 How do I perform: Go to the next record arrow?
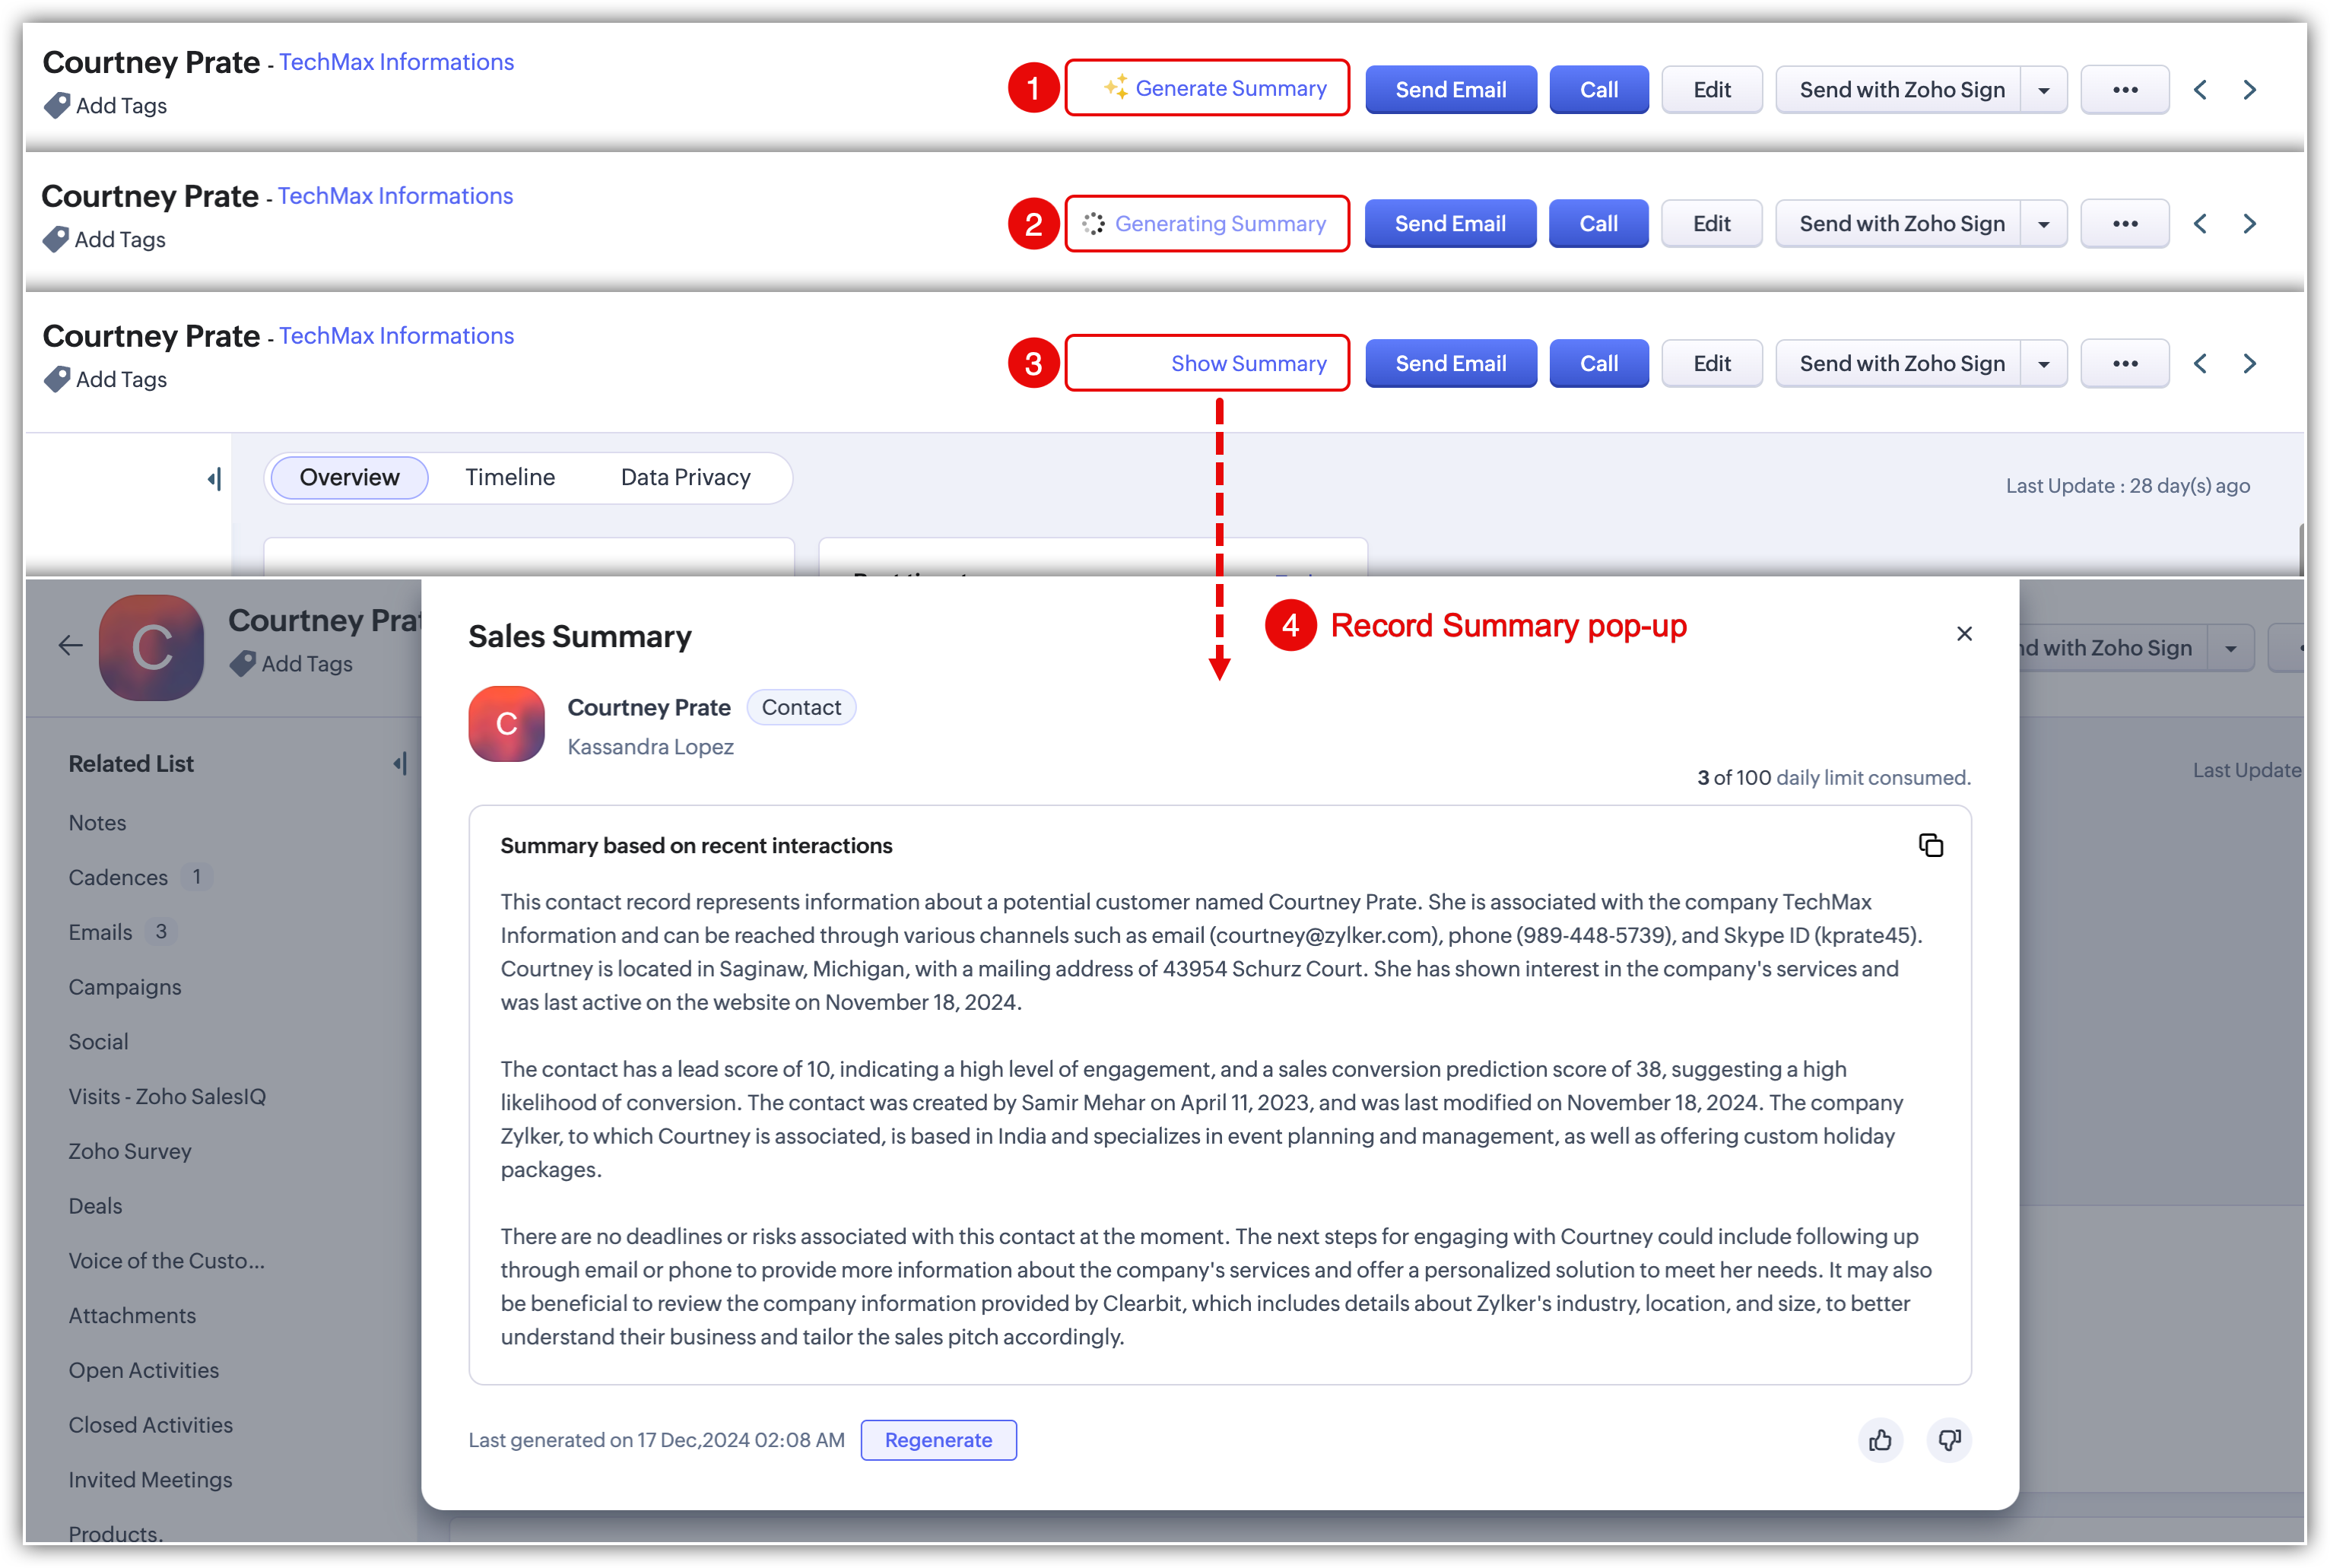2250,90
